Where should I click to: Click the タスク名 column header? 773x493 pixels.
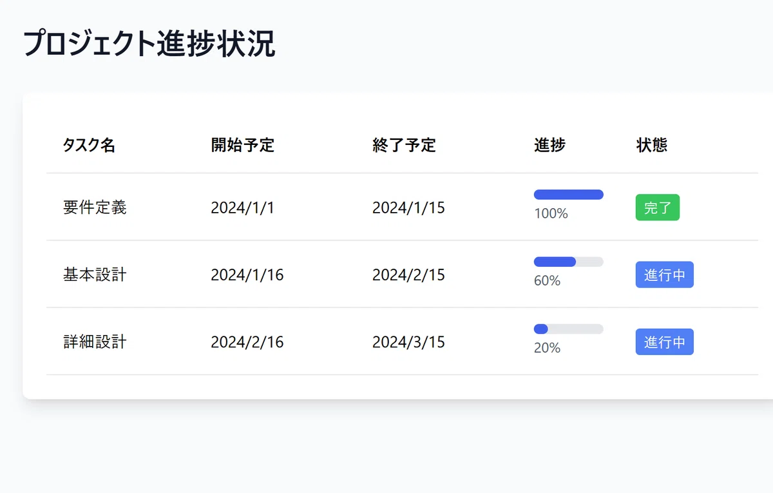(89, 146)
